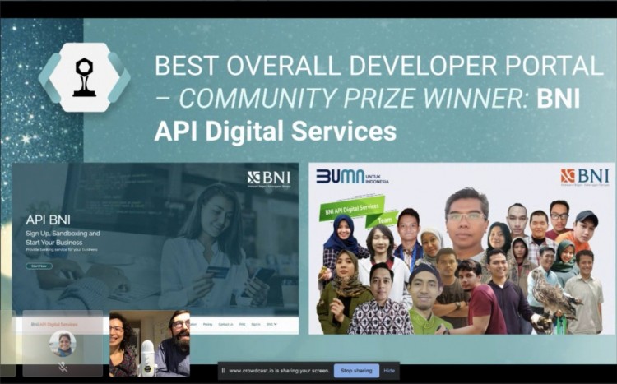Click 'Provide banking service for your business' text
Image resolution: width=617 pixels, height=384 pixels.
62,249
